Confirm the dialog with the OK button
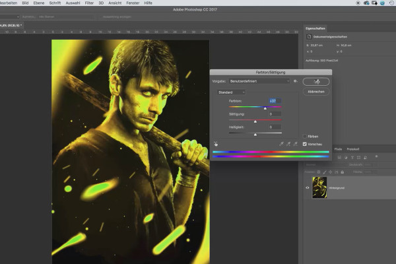Screen dimensions: 396x264 (316, 82)
